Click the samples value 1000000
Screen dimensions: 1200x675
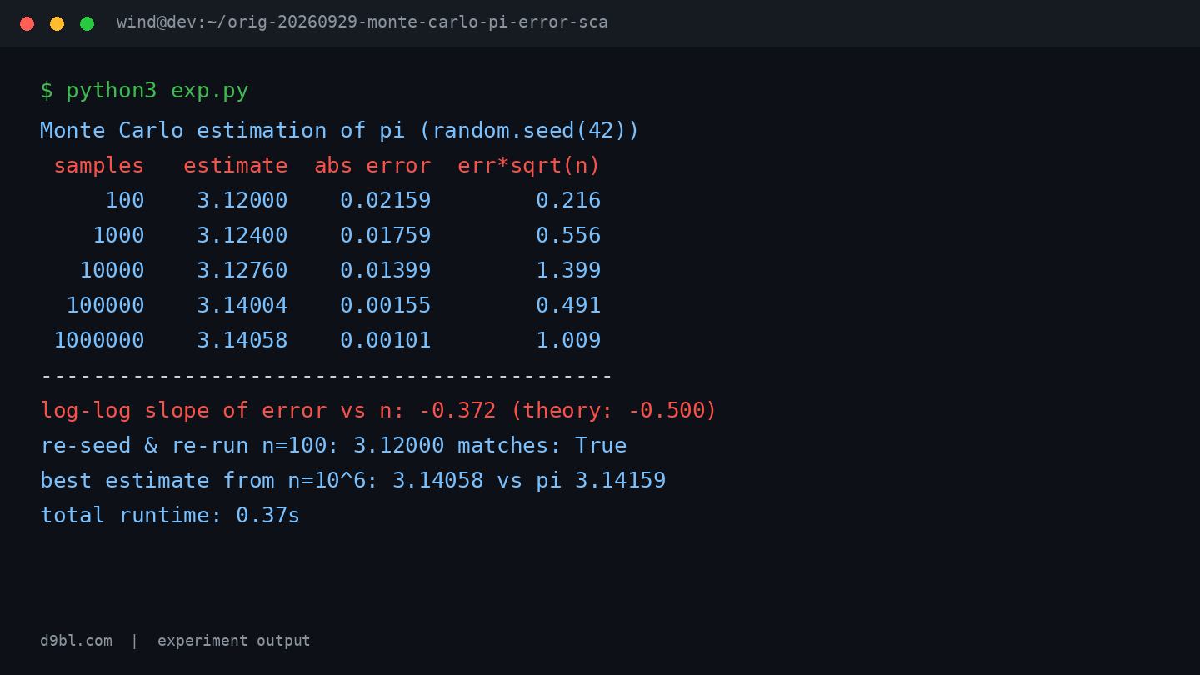99,341
